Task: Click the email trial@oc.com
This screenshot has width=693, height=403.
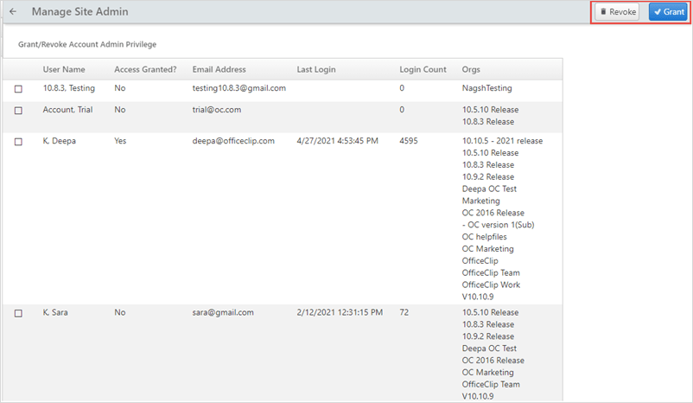Action: pyautogui.click(x=217, y=110)
